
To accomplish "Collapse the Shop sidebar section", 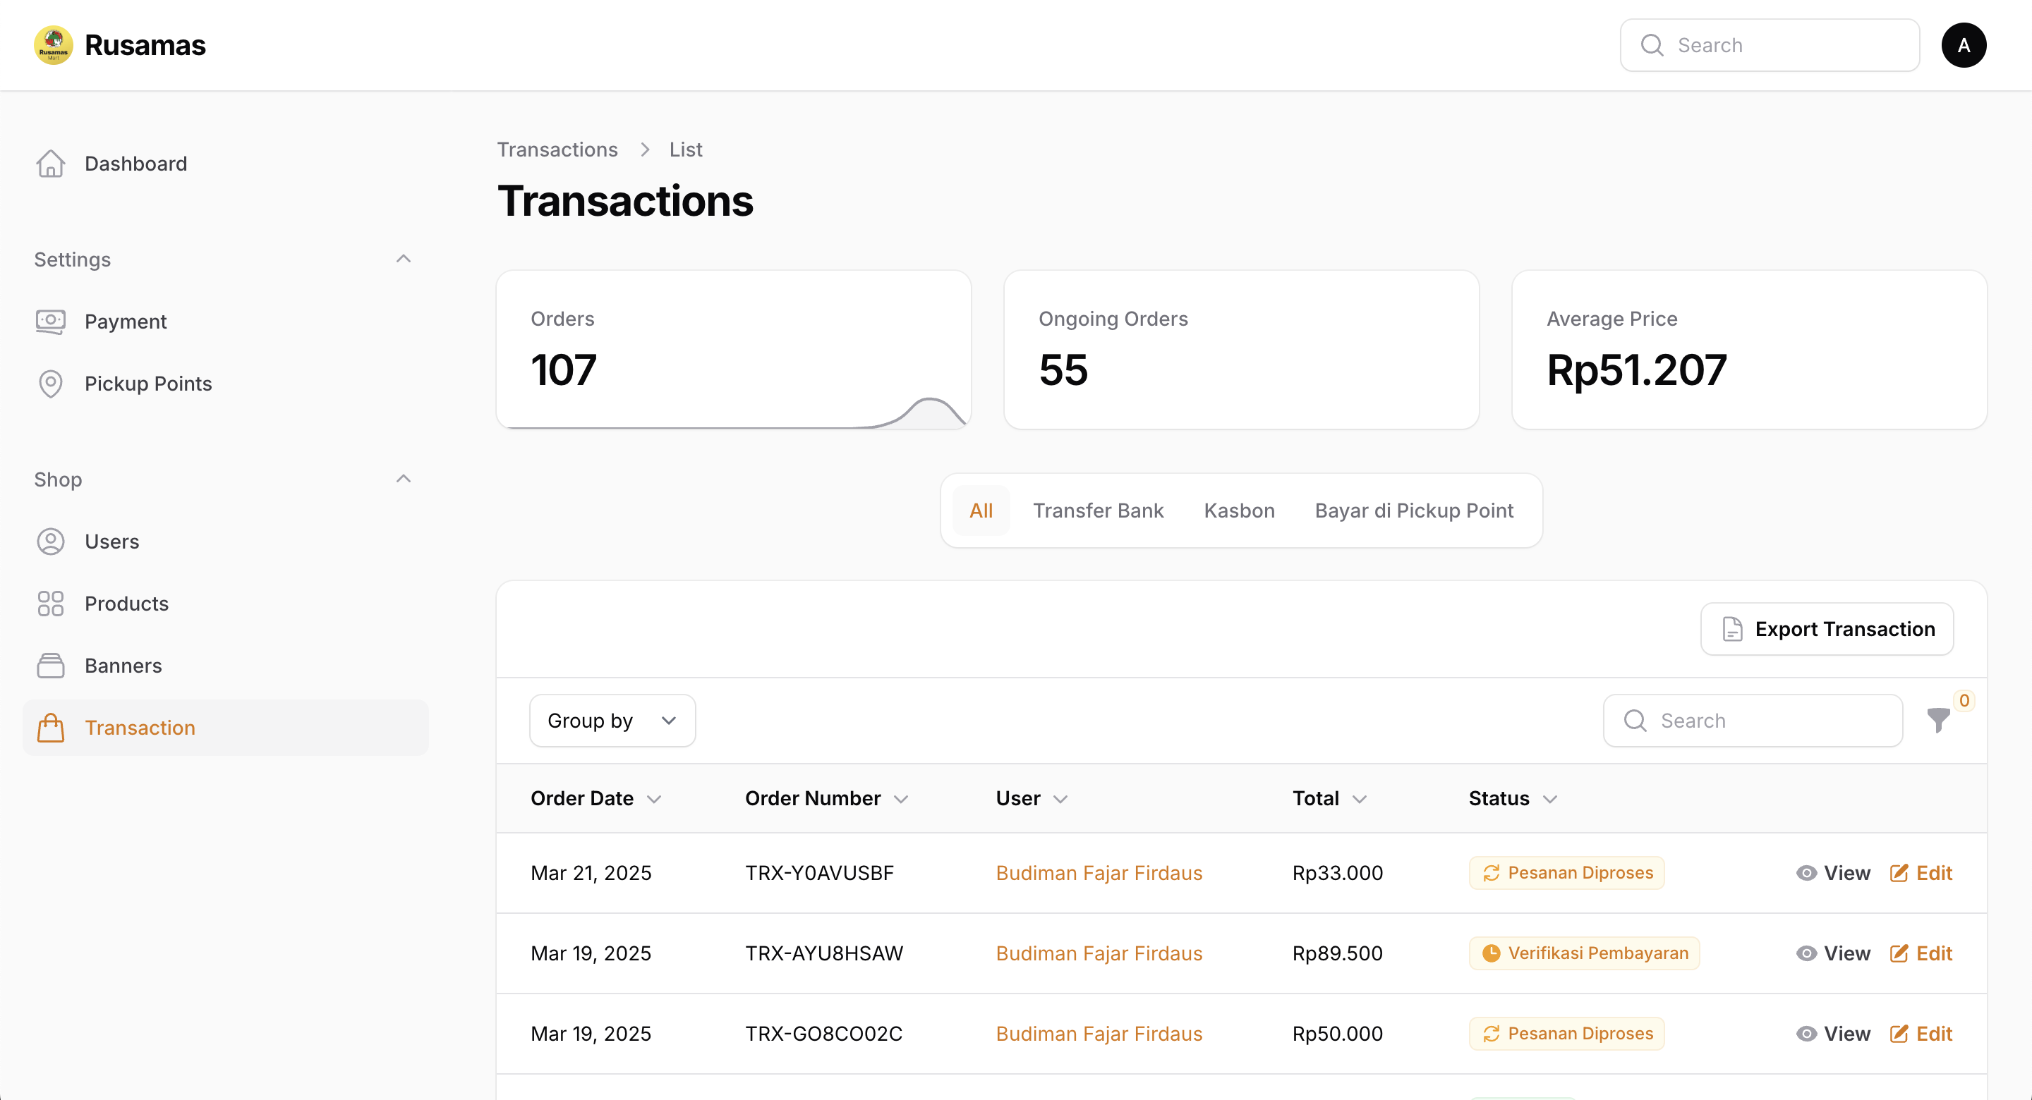I will point(403,479).
